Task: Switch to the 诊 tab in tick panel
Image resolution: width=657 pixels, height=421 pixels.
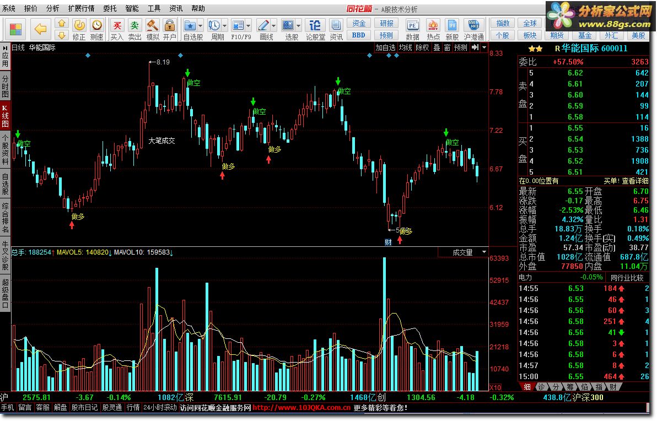Action: point(542,387)
